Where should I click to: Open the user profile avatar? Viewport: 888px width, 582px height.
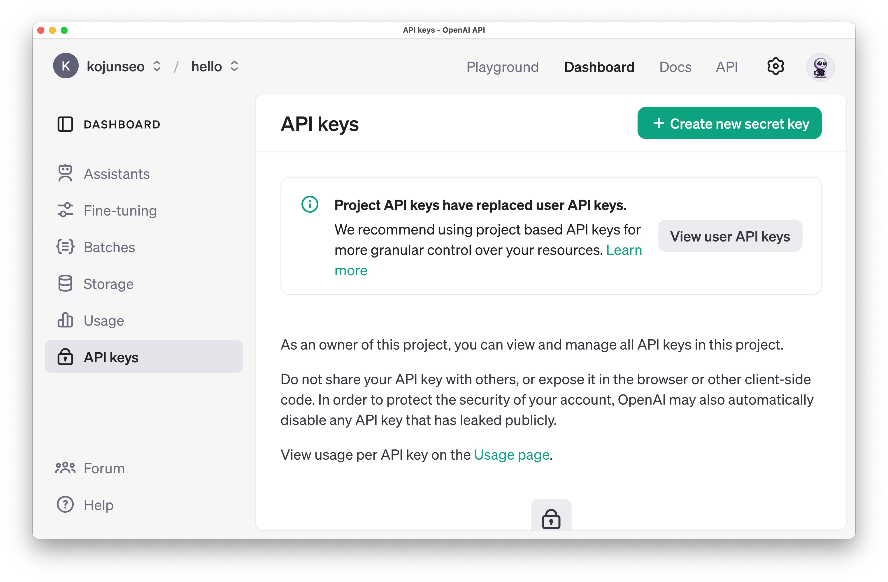coord(820,67)
